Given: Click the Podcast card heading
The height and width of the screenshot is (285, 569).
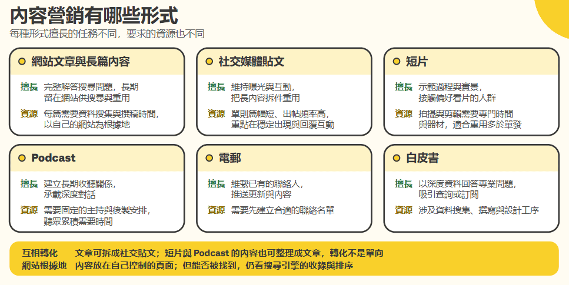Looking at the screenshot, I should [x=54, y=158].
